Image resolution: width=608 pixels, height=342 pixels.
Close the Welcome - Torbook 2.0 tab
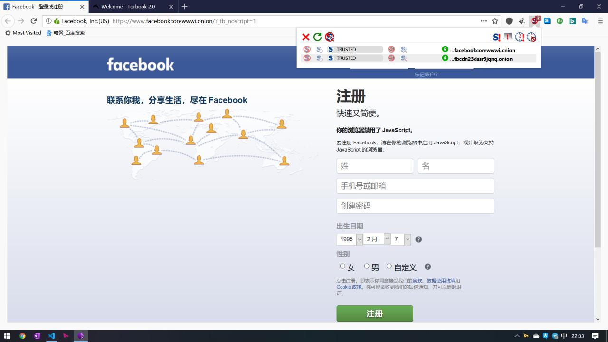(x=171, y=7)
